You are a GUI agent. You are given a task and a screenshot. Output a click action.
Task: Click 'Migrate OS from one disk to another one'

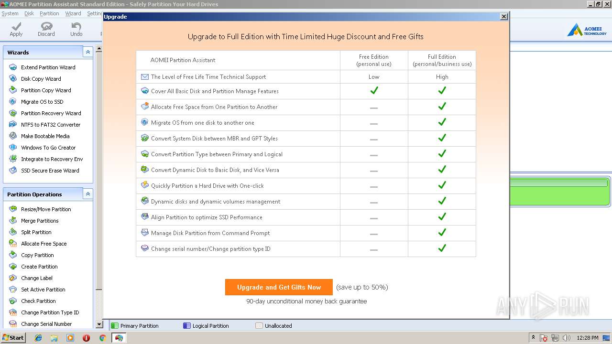point(203,123)
